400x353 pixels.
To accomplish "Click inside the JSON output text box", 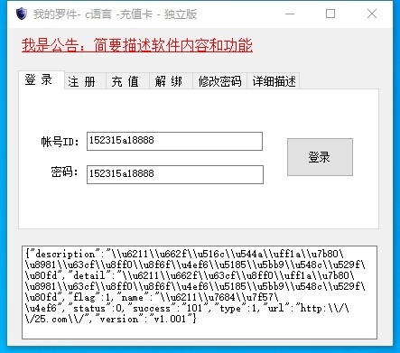I will [x=200, y=293].
